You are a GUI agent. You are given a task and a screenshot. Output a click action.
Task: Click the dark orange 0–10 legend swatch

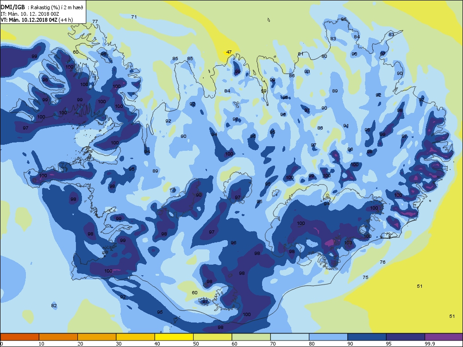[19, 337]
